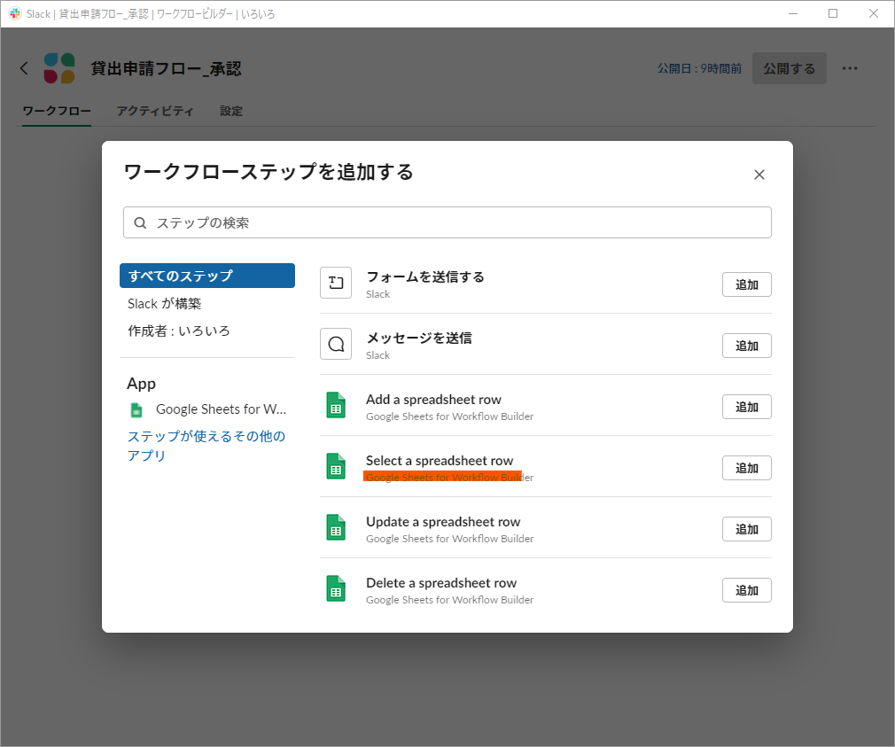Click the メッセージを送信 step title
895x747 pixels.
point(419,338)
